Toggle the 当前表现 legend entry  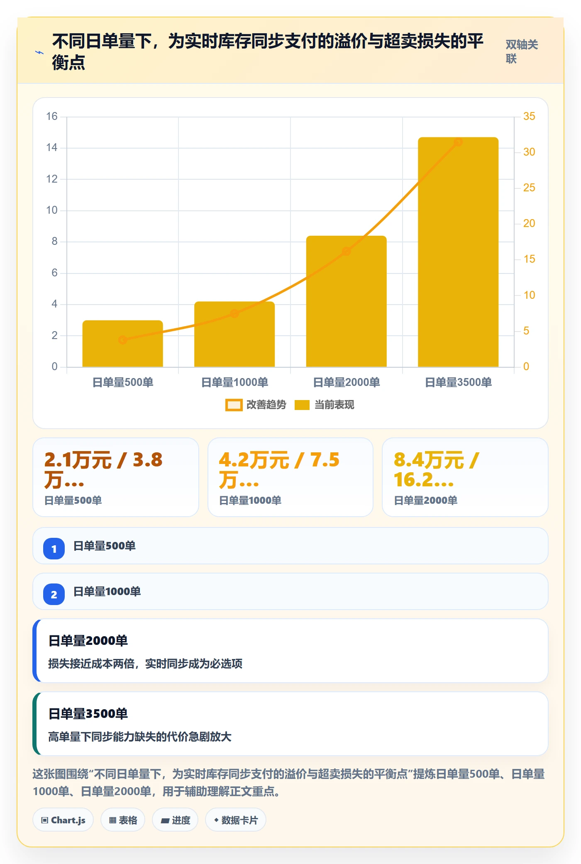(324, 405)
